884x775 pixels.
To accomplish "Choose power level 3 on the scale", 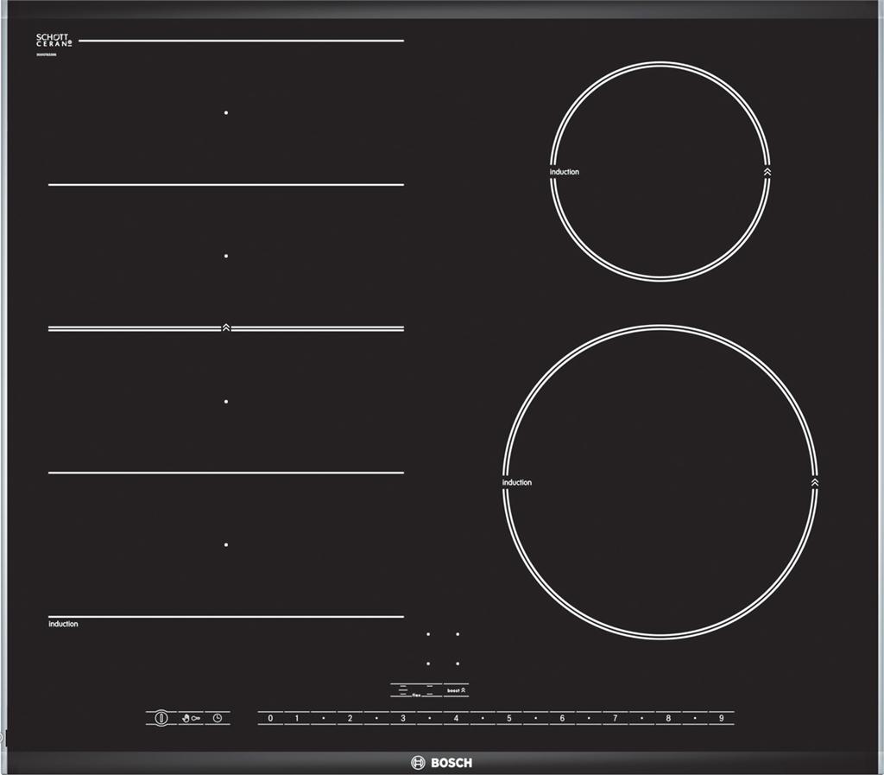I will coord(403,718).
